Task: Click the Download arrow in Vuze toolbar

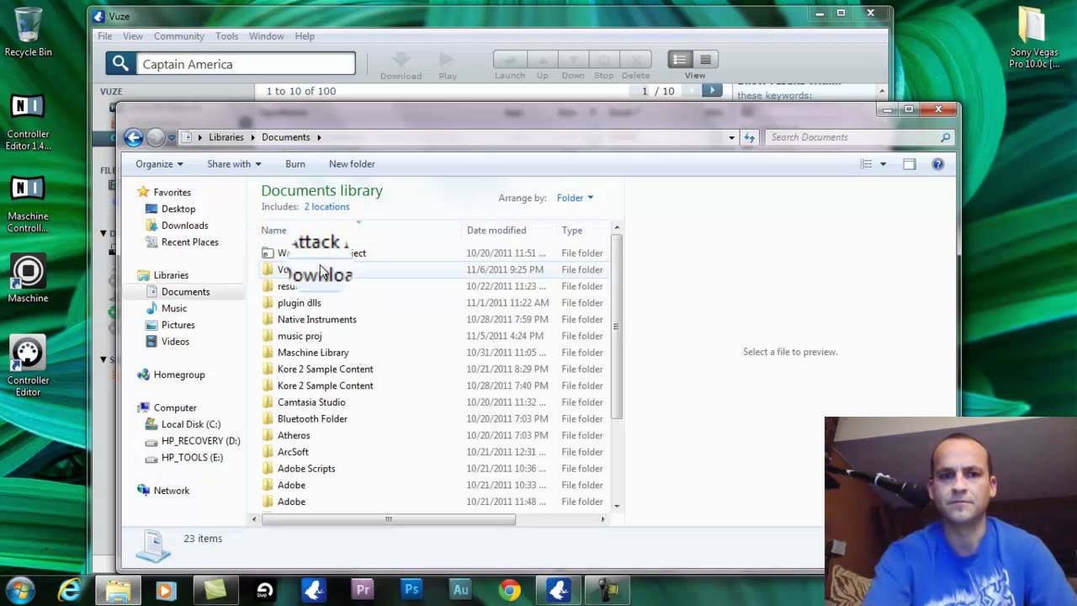Action: [401, 61]
